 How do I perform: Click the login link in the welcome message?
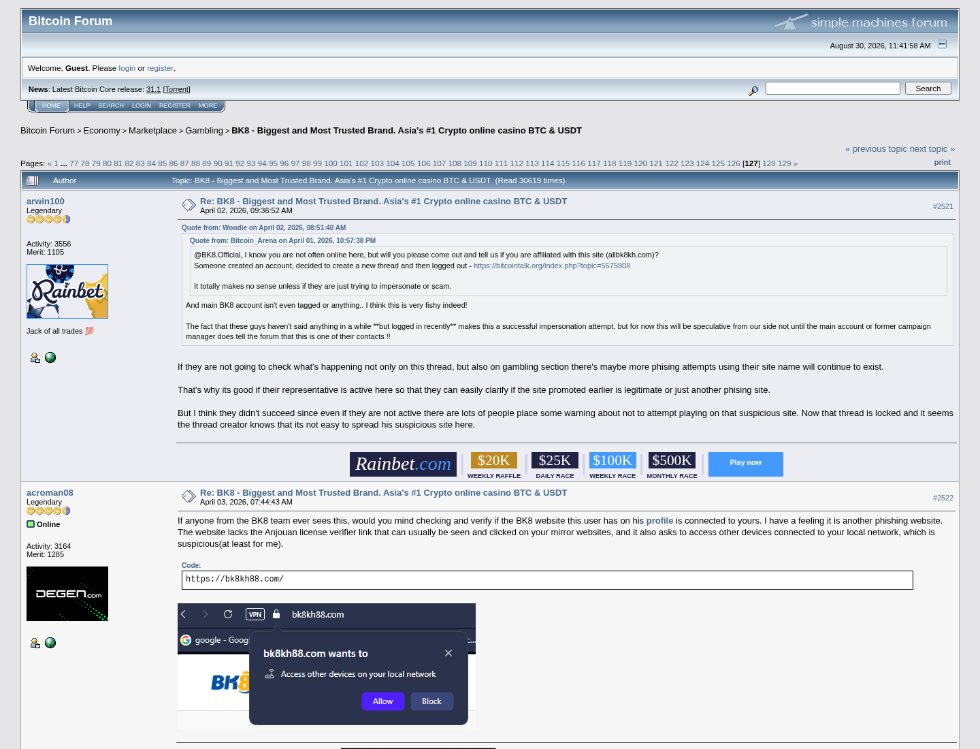click(127, 68)
